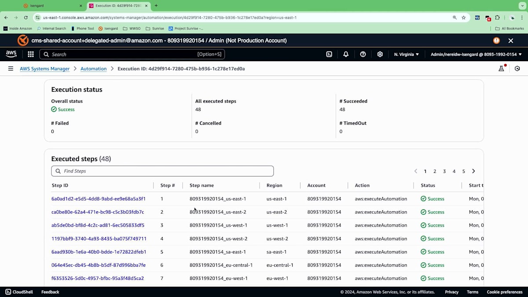Open the WWSO bookmarks folder
The width and height of the screenshot is (528, 297).
[x=132, y=29]
